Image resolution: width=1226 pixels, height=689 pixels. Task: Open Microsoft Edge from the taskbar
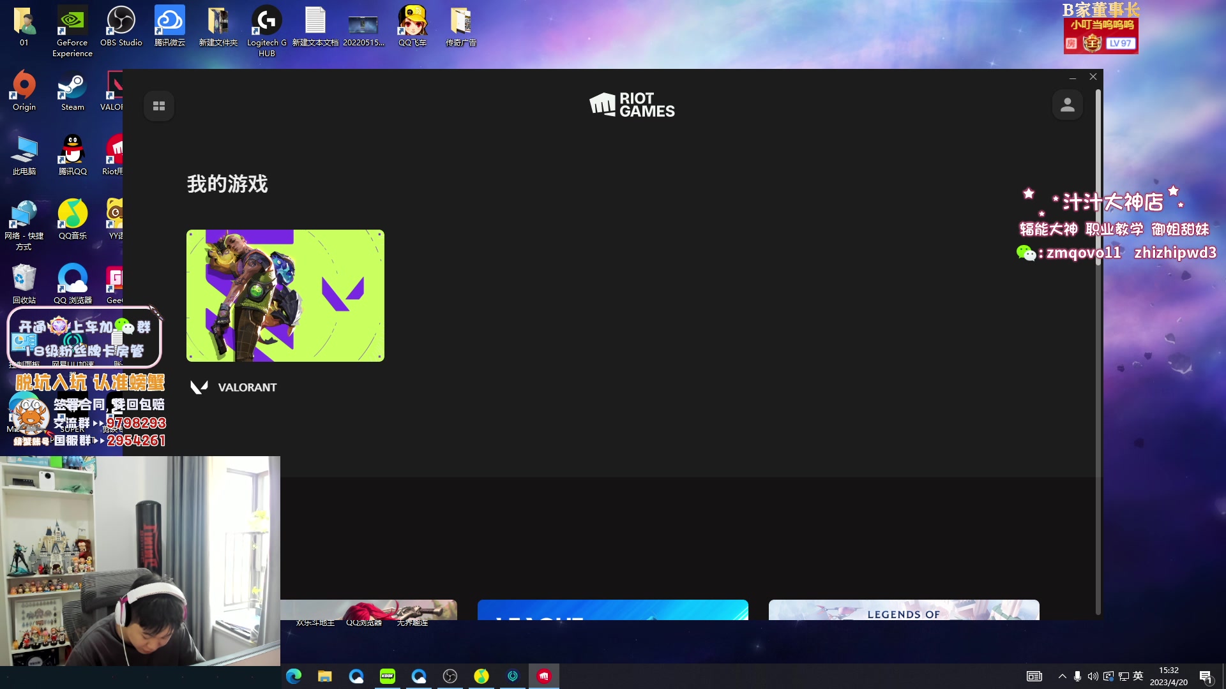294,676
